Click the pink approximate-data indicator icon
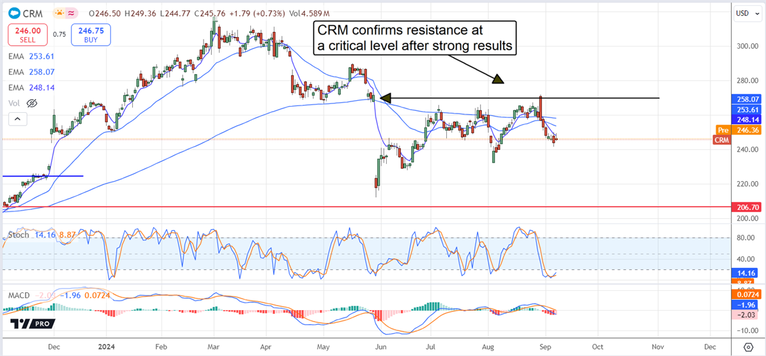Screen dimensions: 766x356 (x=71, y=12)
